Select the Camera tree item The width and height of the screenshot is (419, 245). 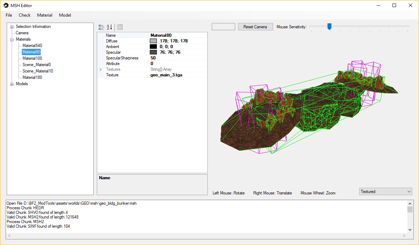pyautogui.click(x=22, y=33)
